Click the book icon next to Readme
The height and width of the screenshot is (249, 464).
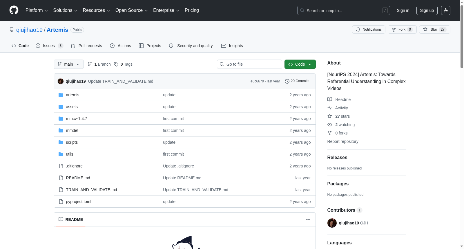point(330,99)
